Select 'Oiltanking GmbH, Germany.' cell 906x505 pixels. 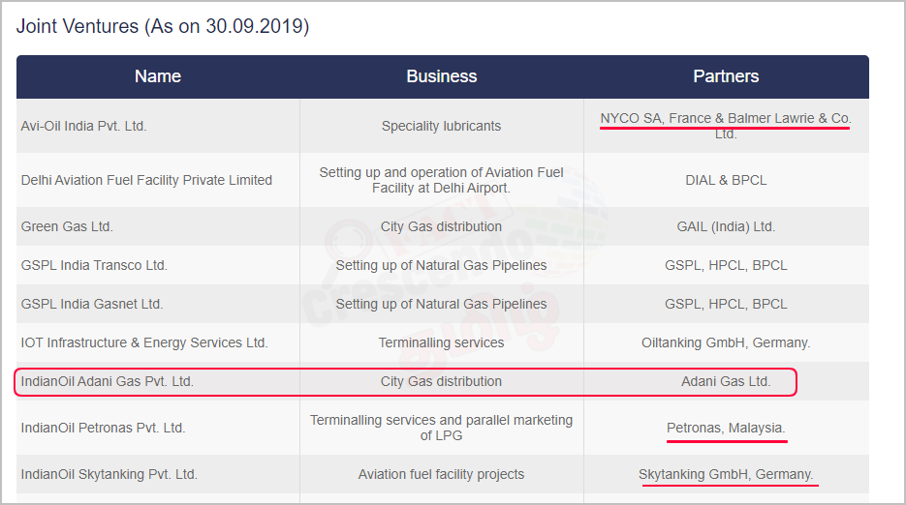coord(726,342)
